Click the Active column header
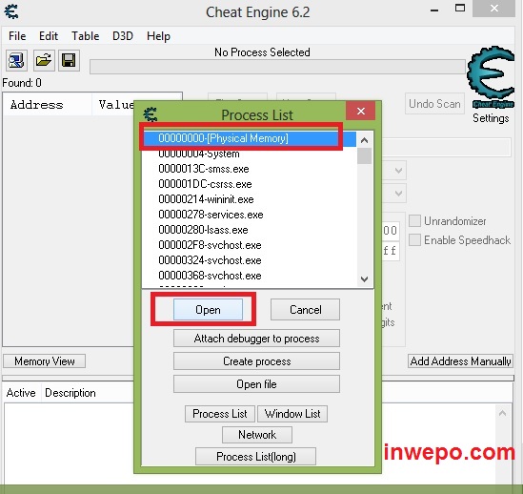Viewport: 523px width, 494px height. pyautogui.click(x=21, y=393)
